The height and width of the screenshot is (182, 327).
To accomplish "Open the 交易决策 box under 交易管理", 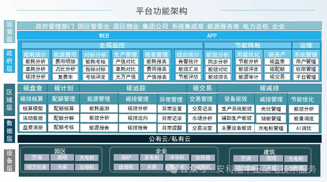I will (202, 128).
